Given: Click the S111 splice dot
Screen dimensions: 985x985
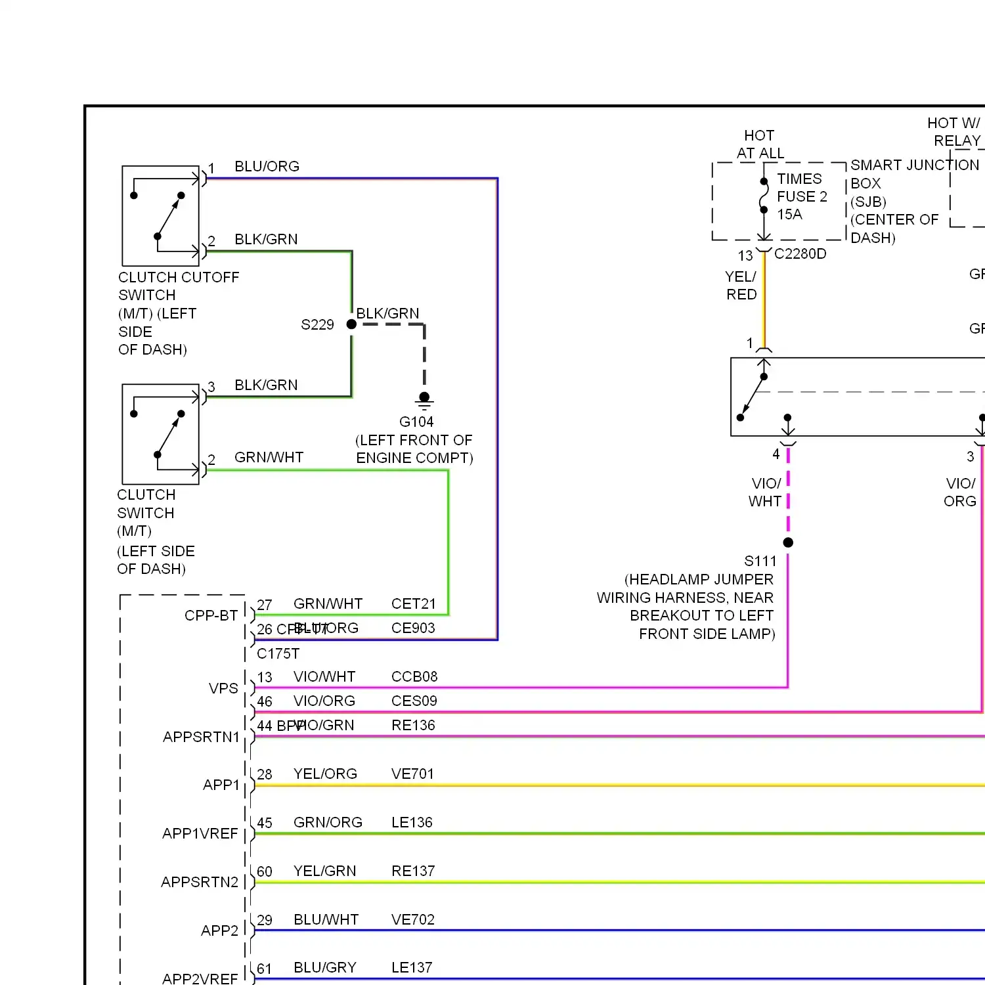Looking at the screenshot, I should point(788,542).
